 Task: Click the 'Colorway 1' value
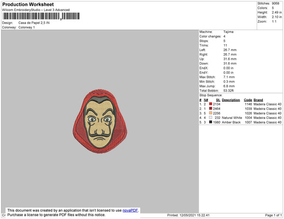tap(27, 27)
